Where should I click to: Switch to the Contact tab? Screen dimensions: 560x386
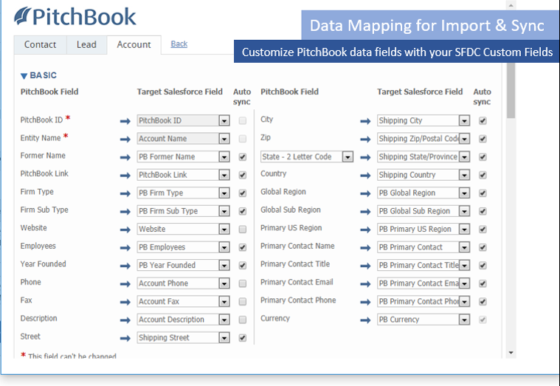pos(40,44)
